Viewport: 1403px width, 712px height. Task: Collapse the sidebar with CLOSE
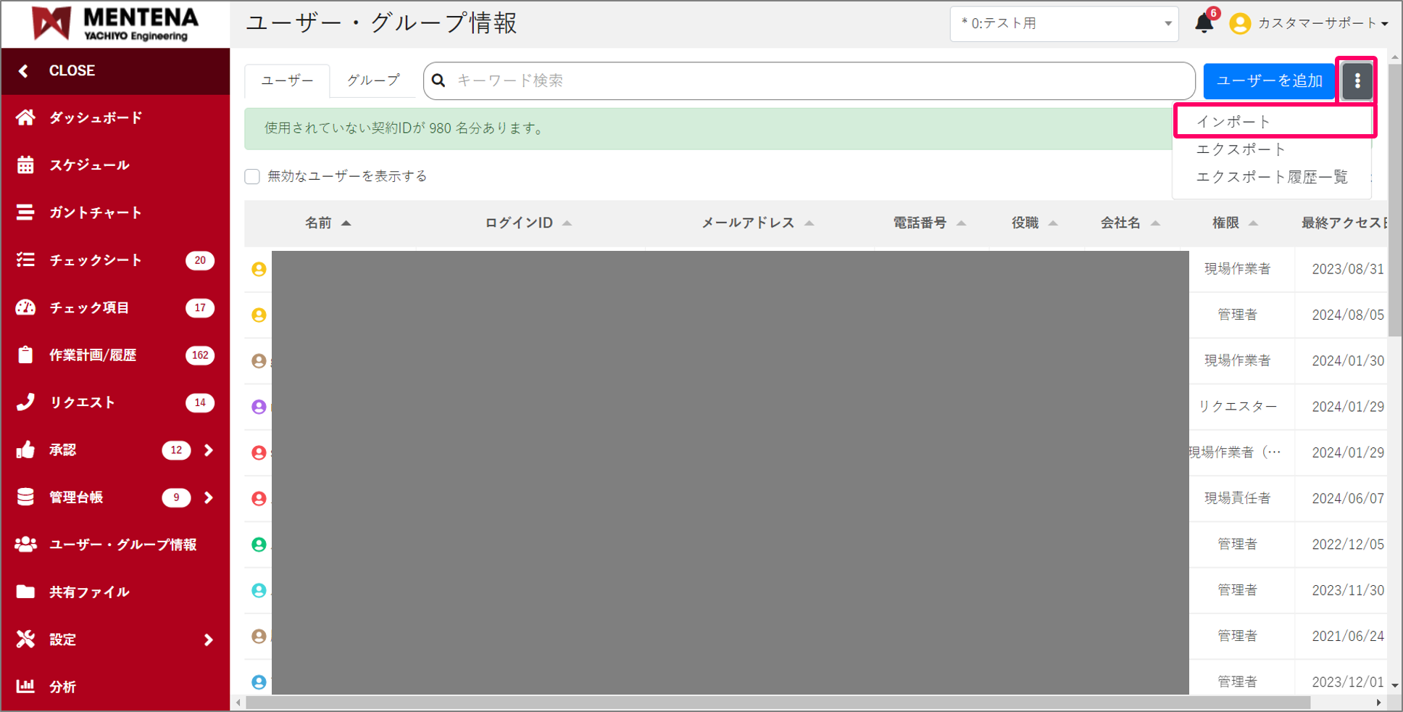[71, 70]
